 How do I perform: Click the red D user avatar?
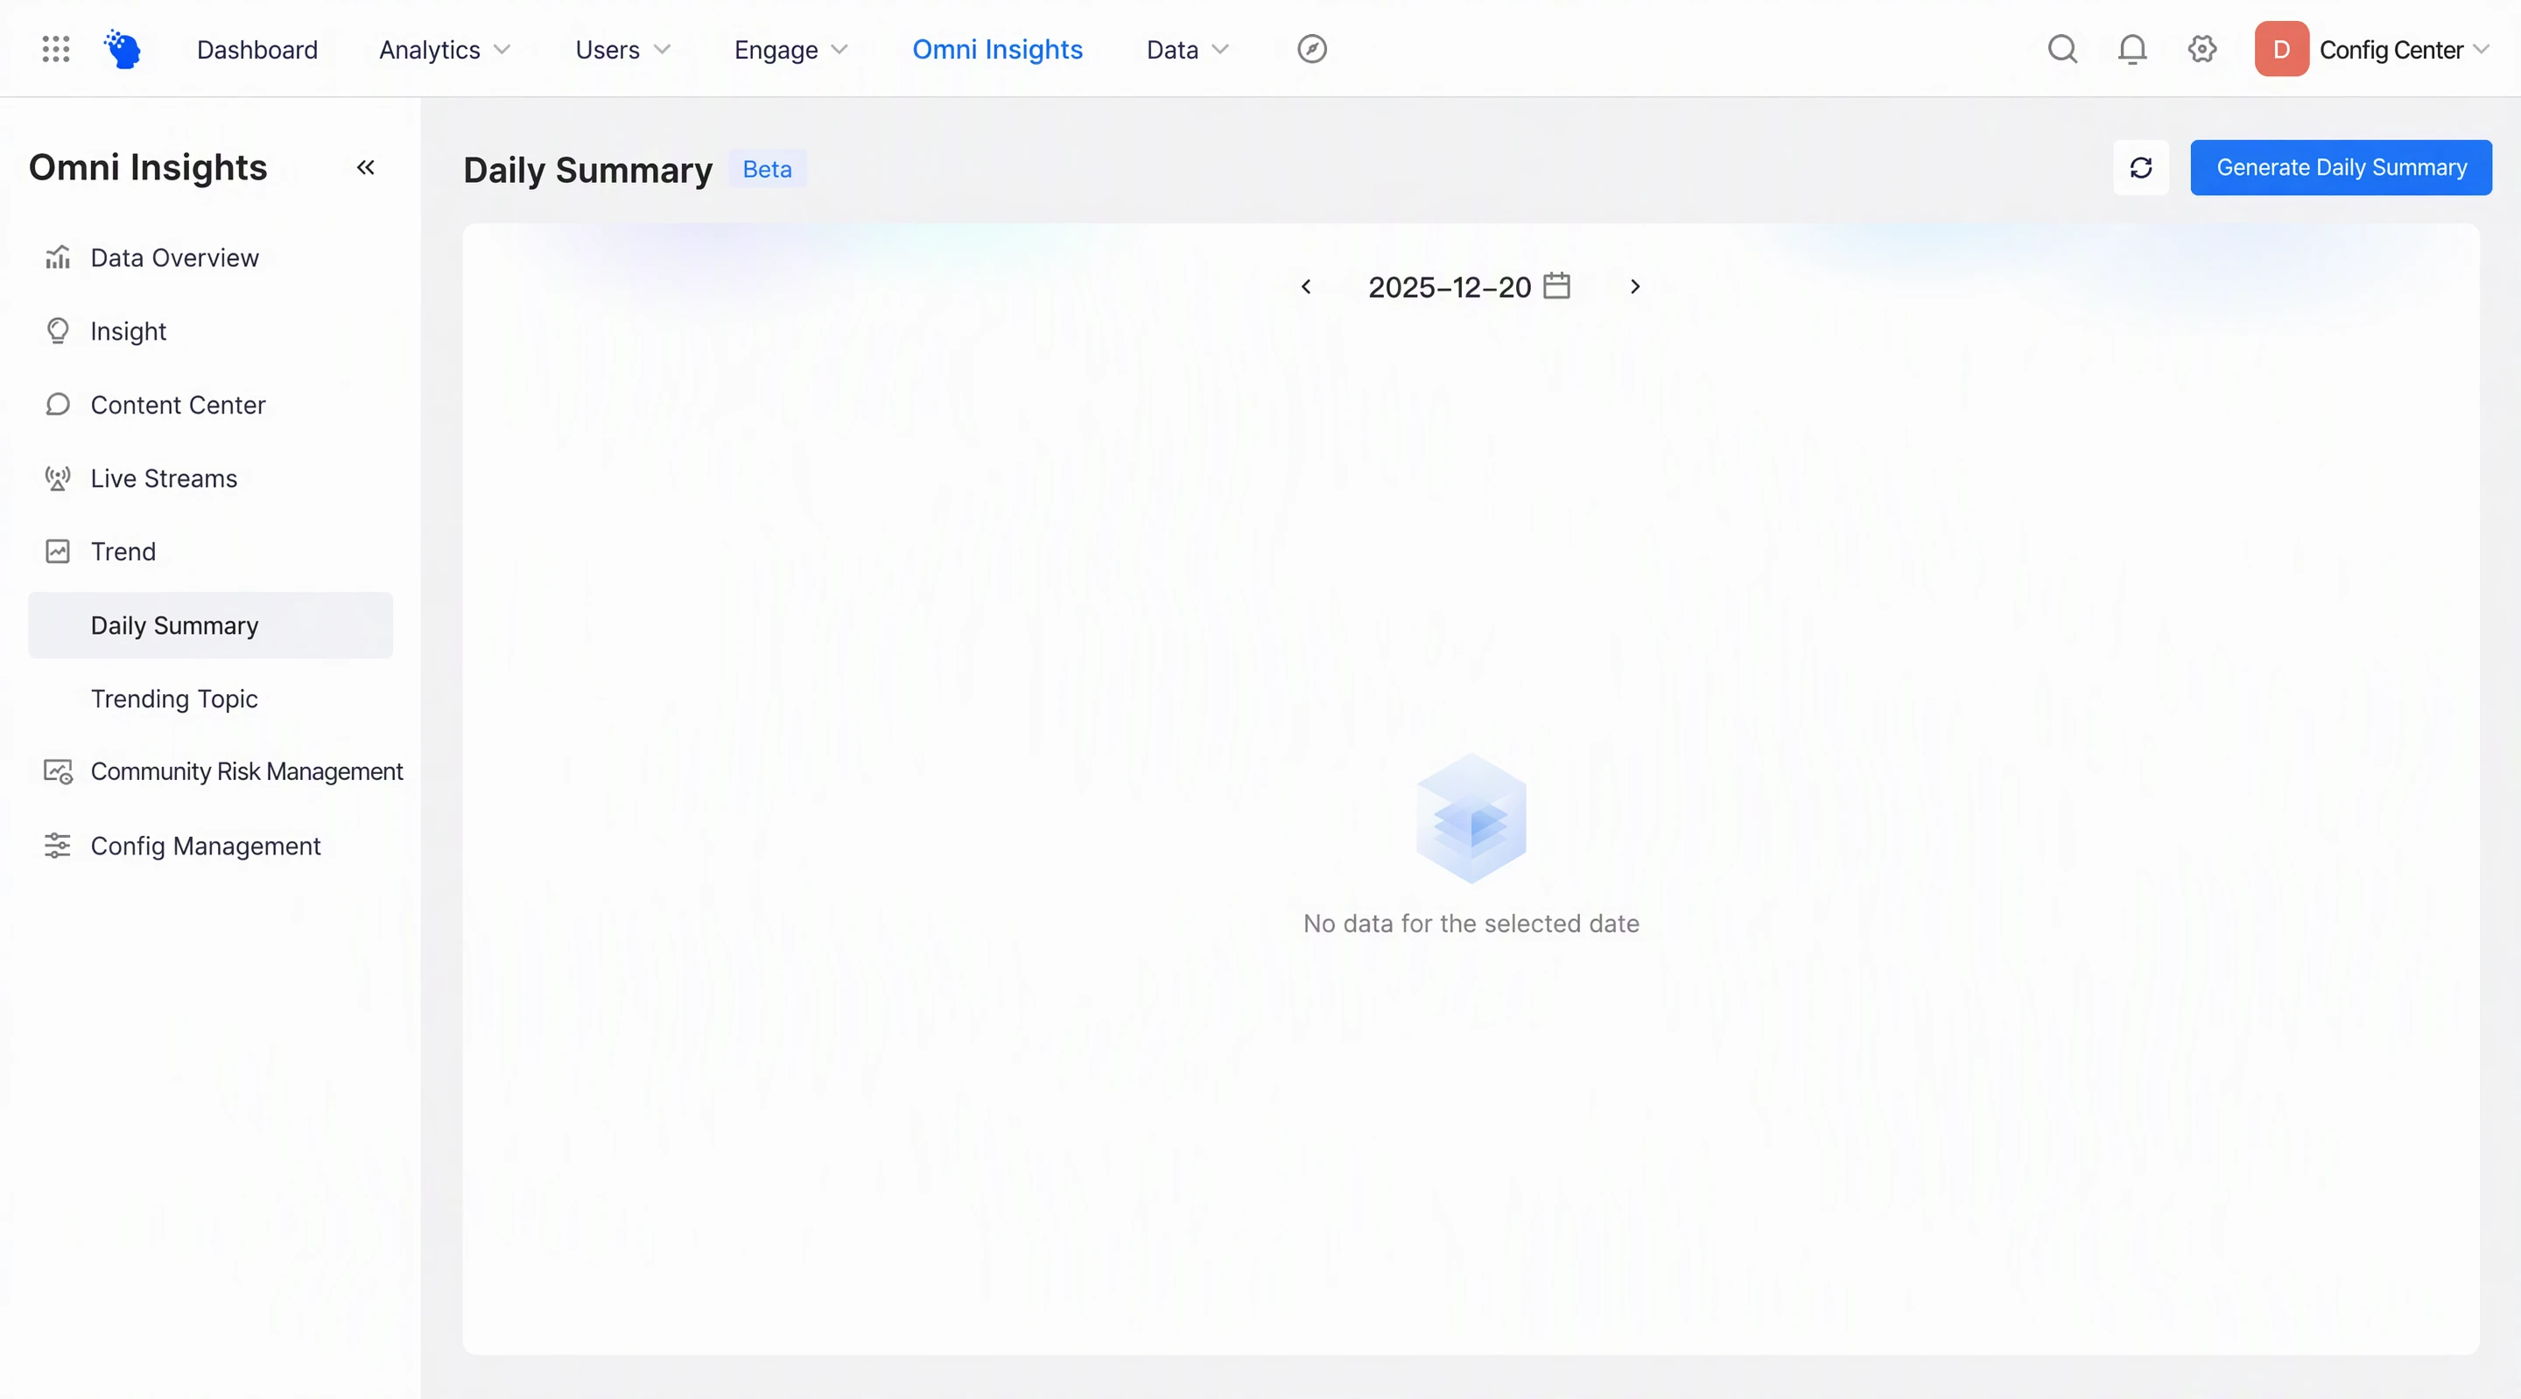point(2281,49)
